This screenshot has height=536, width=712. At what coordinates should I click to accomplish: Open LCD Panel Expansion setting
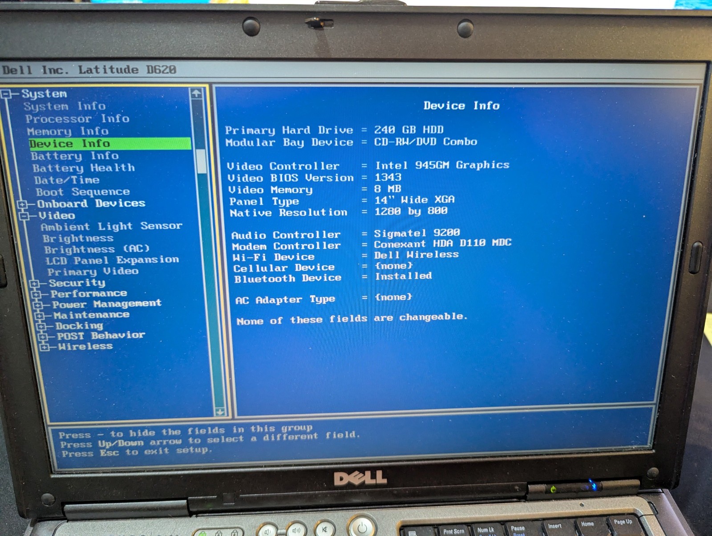pos(112,260)
